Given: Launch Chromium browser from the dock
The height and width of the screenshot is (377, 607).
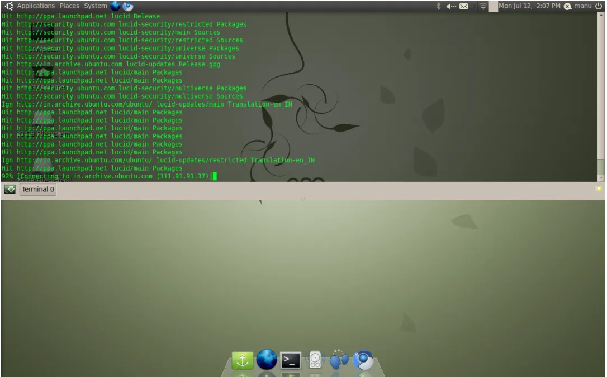Looking at the screenshot, I should [362, 361].
